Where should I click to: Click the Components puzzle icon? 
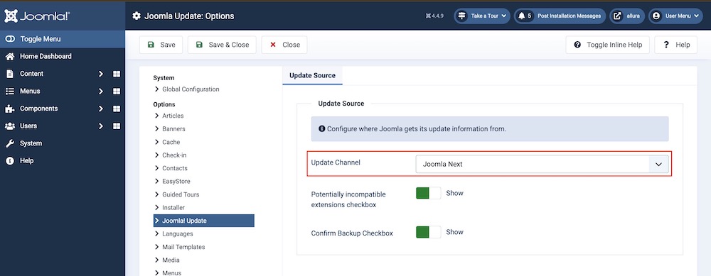click(9, 109)
